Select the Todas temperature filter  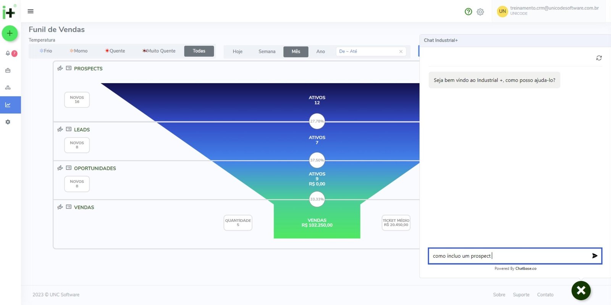[199, 51]
